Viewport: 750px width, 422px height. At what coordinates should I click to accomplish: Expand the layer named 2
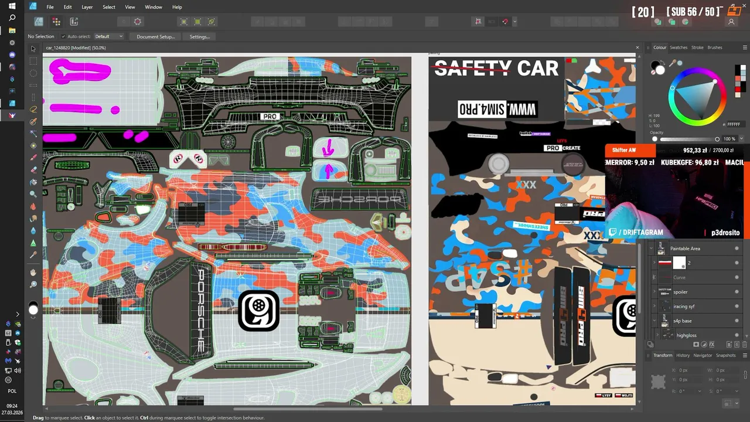pyautogui.click(x=654, y=263)
